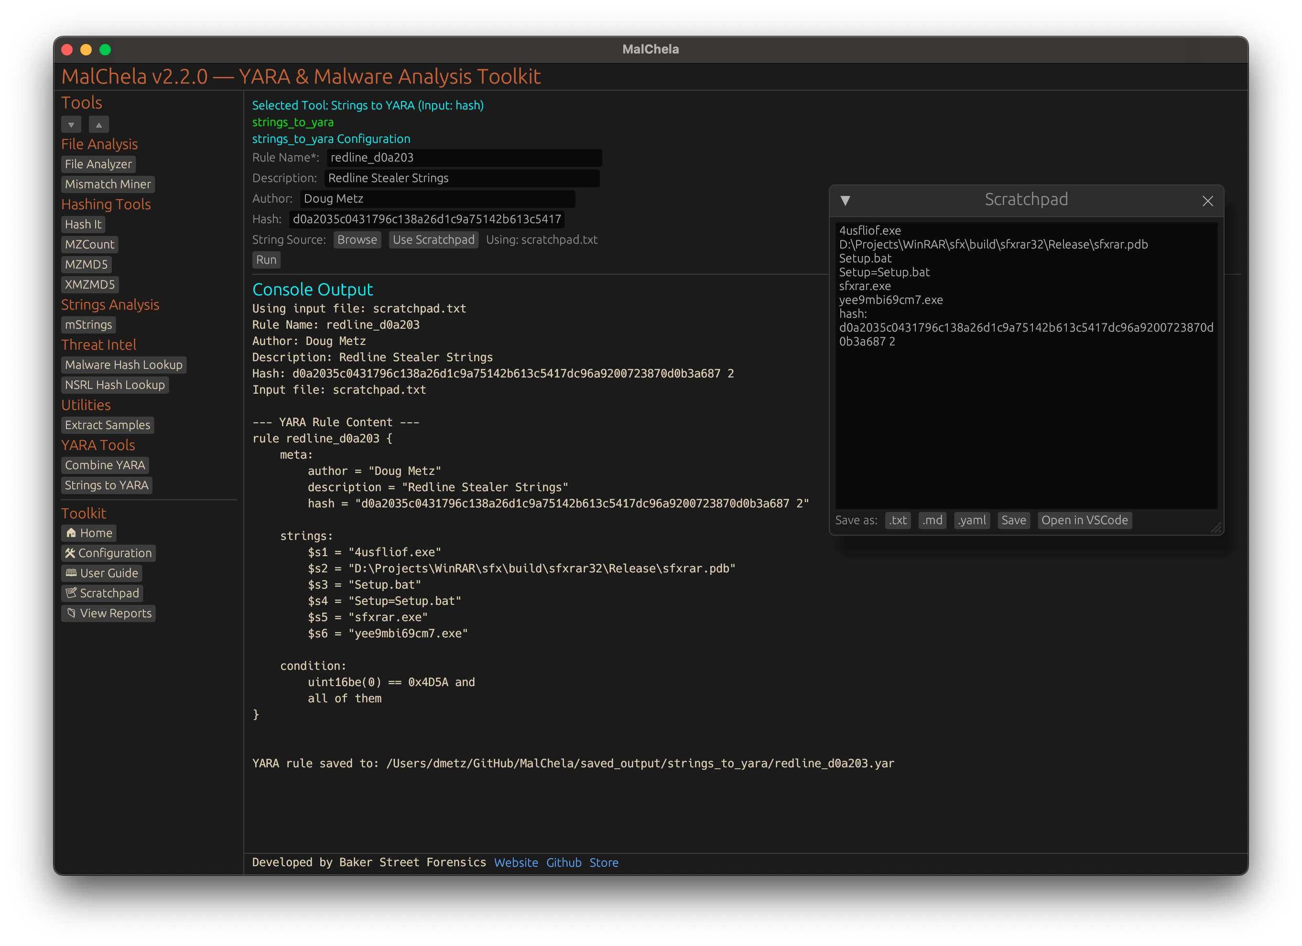Use Scratchpad as string source
Image resolution: width=1302 pixels, height=946 pixels.
click(434, 240)
